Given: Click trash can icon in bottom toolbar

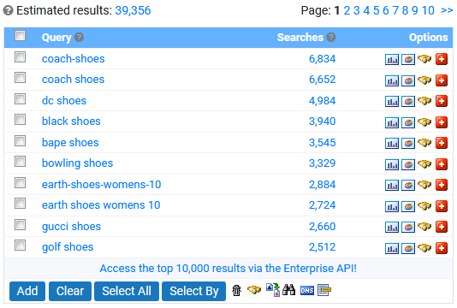Looking at the screenshot, I should pyautogui.click(x=237, y=291).
